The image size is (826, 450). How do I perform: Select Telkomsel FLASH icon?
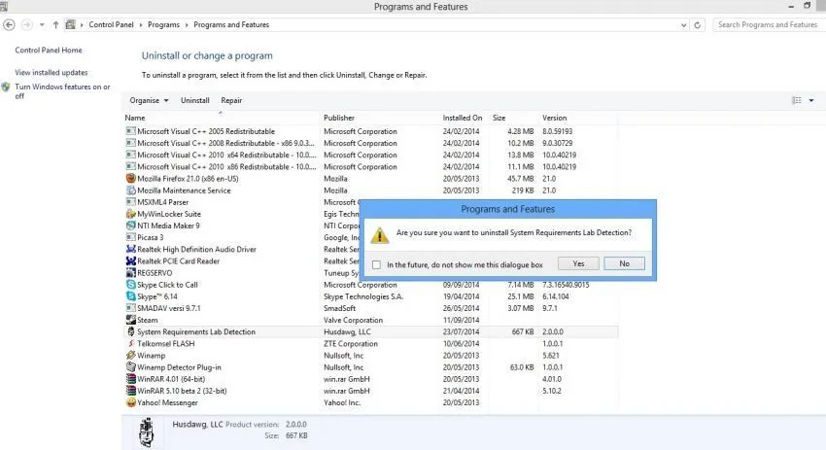pos(130,343)
